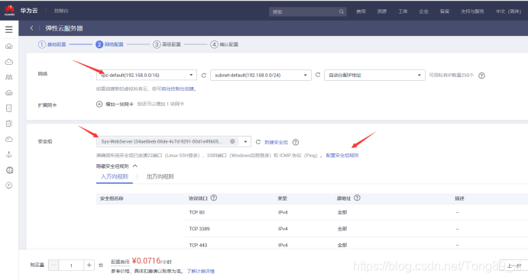The image size is (528, 280).
Task: Click the search magnifier icon in header
Action: 342,11
